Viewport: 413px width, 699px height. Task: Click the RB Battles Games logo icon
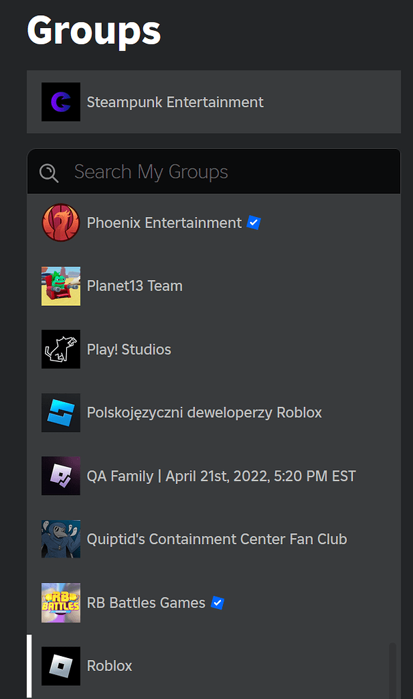tap(61, 603)
